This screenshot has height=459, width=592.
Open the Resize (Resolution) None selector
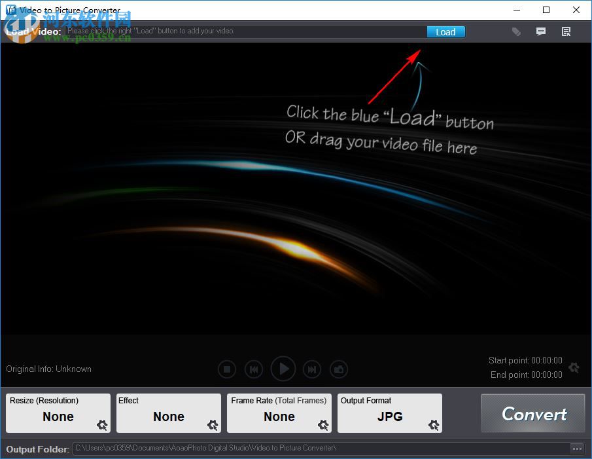point(58,416)
